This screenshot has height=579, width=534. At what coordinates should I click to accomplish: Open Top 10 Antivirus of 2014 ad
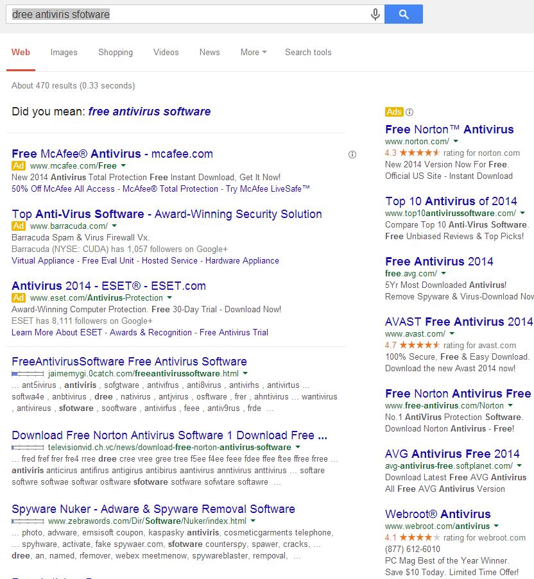[451, 201]
